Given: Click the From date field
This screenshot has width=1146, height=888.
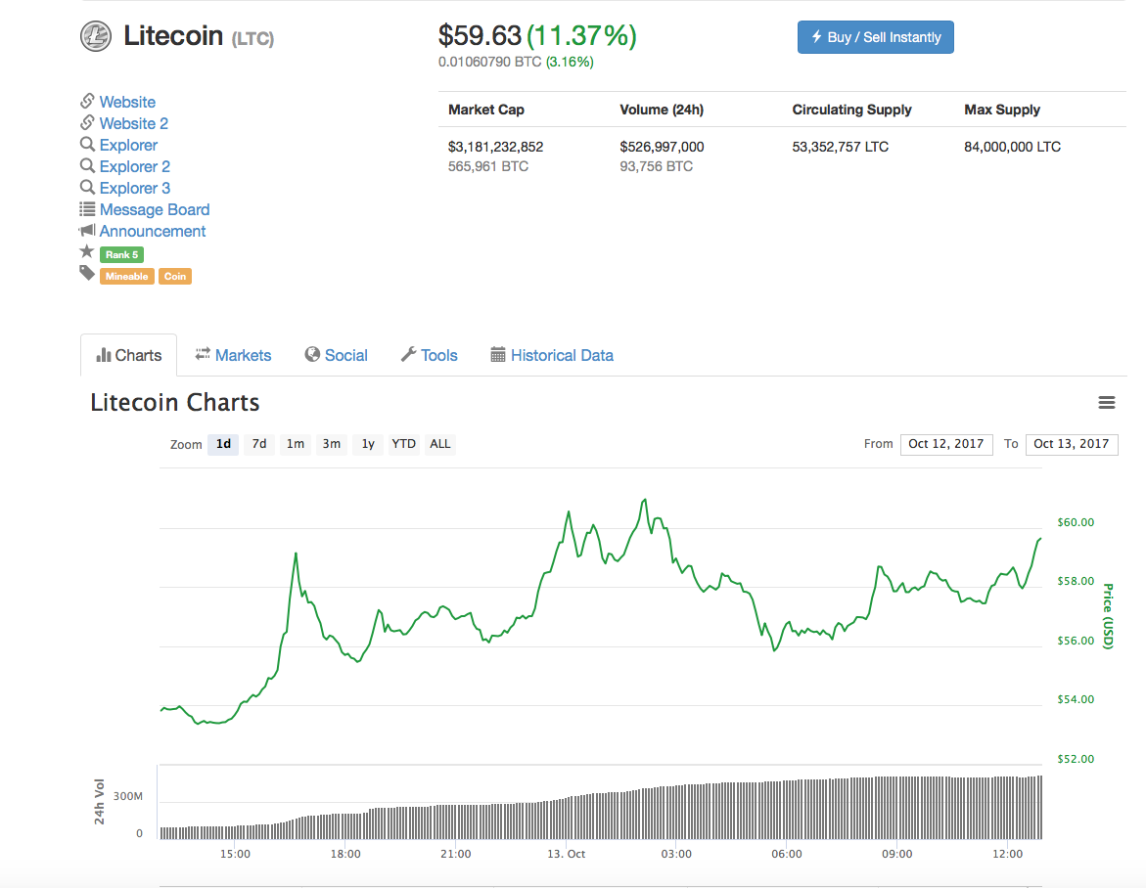Looking at the screenshot, I should (945, 444).
